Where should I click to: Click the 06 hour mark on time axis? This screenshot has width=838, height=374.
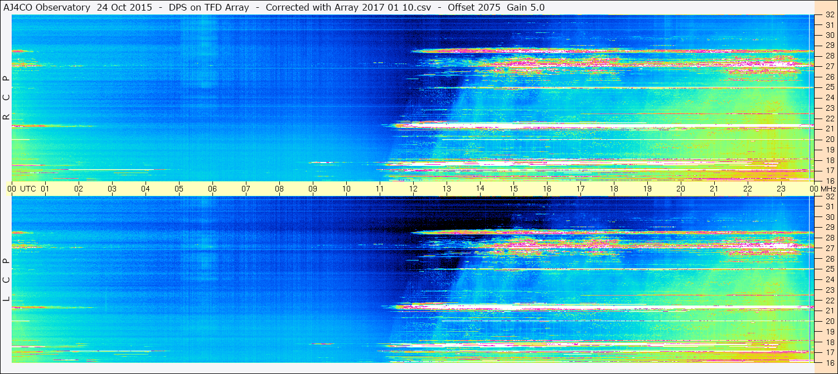click(x=212, y=189)
